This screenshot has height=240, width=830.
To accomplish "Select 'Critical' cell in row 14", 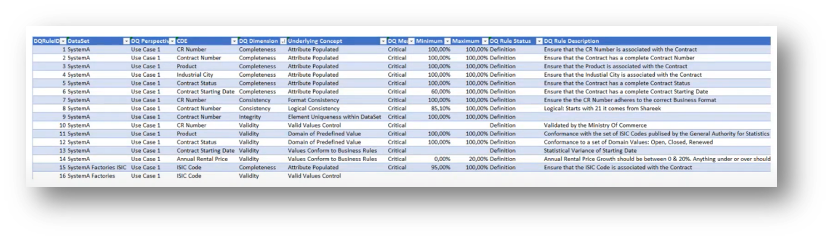I will pos(397,159).
